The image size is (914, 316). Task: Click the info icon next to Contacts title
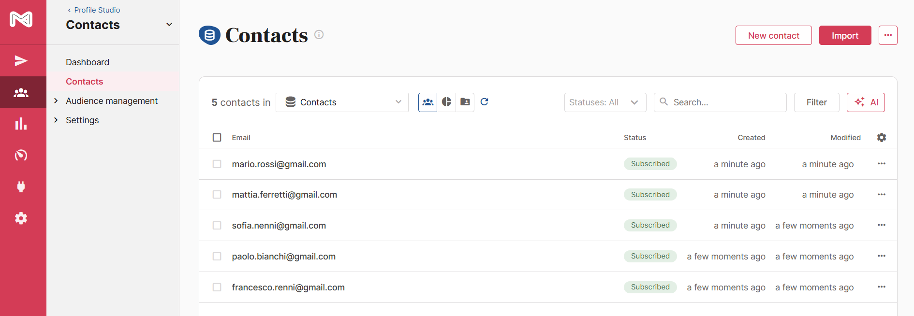[x=319, y=34]
